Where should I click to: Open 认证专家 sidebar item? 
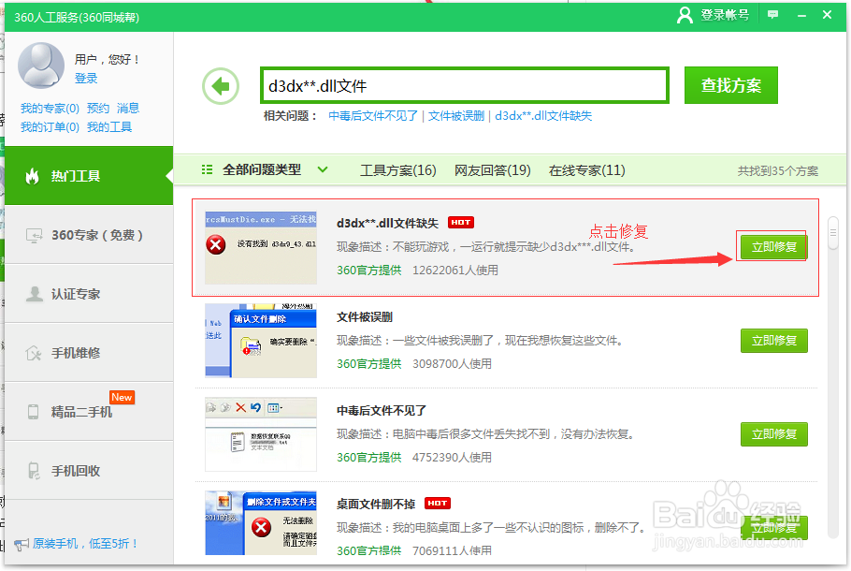(89, 294)
